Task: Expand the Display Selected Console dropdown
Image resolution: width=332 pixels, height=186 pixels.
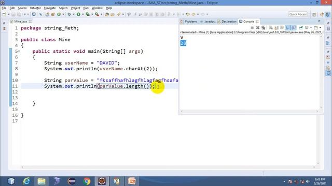Action: [311, 27]
